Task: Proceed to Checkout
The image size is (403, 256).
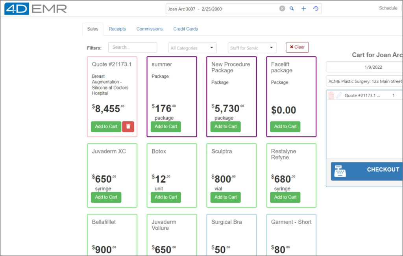Action: tap(367, 171)
